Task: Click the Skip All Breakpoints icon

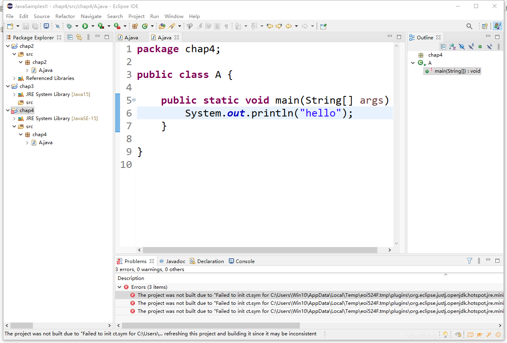Action: point(57,26)
